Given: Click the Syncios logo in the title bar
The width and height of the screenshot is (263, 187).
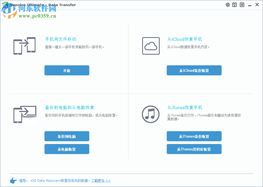Looking at the screenshot, I should [x=5, y=4].
